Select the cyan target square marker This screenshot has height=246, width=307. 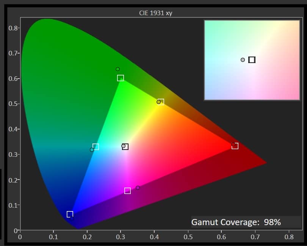[96, 147]
